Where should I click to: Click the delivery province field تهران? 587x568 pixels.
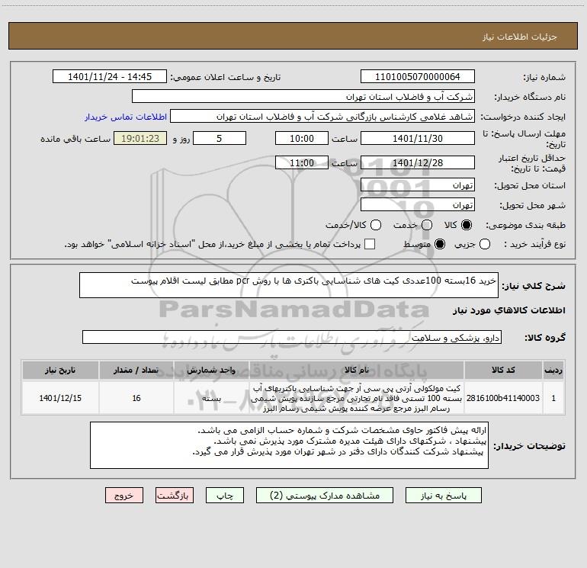pos(418,185)
